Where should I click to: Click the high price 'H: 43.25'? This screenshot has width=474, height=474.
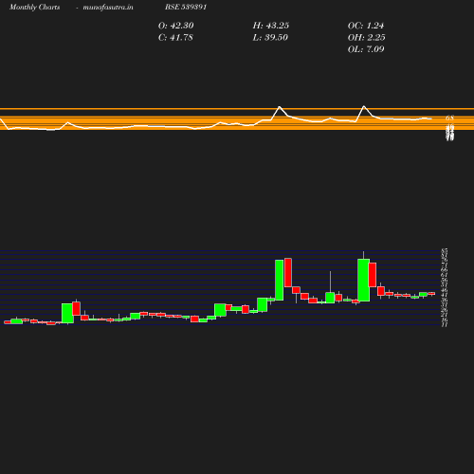click(x=271, y=26)
